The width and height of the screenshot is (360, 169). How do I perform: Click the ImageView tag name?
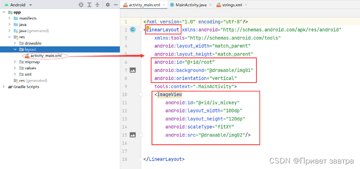click(x=170, y=95)
